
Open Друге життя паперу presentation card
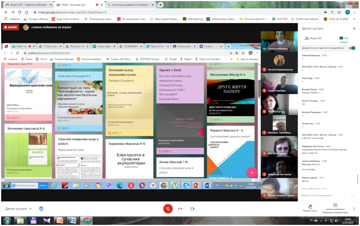pos(231,97)
